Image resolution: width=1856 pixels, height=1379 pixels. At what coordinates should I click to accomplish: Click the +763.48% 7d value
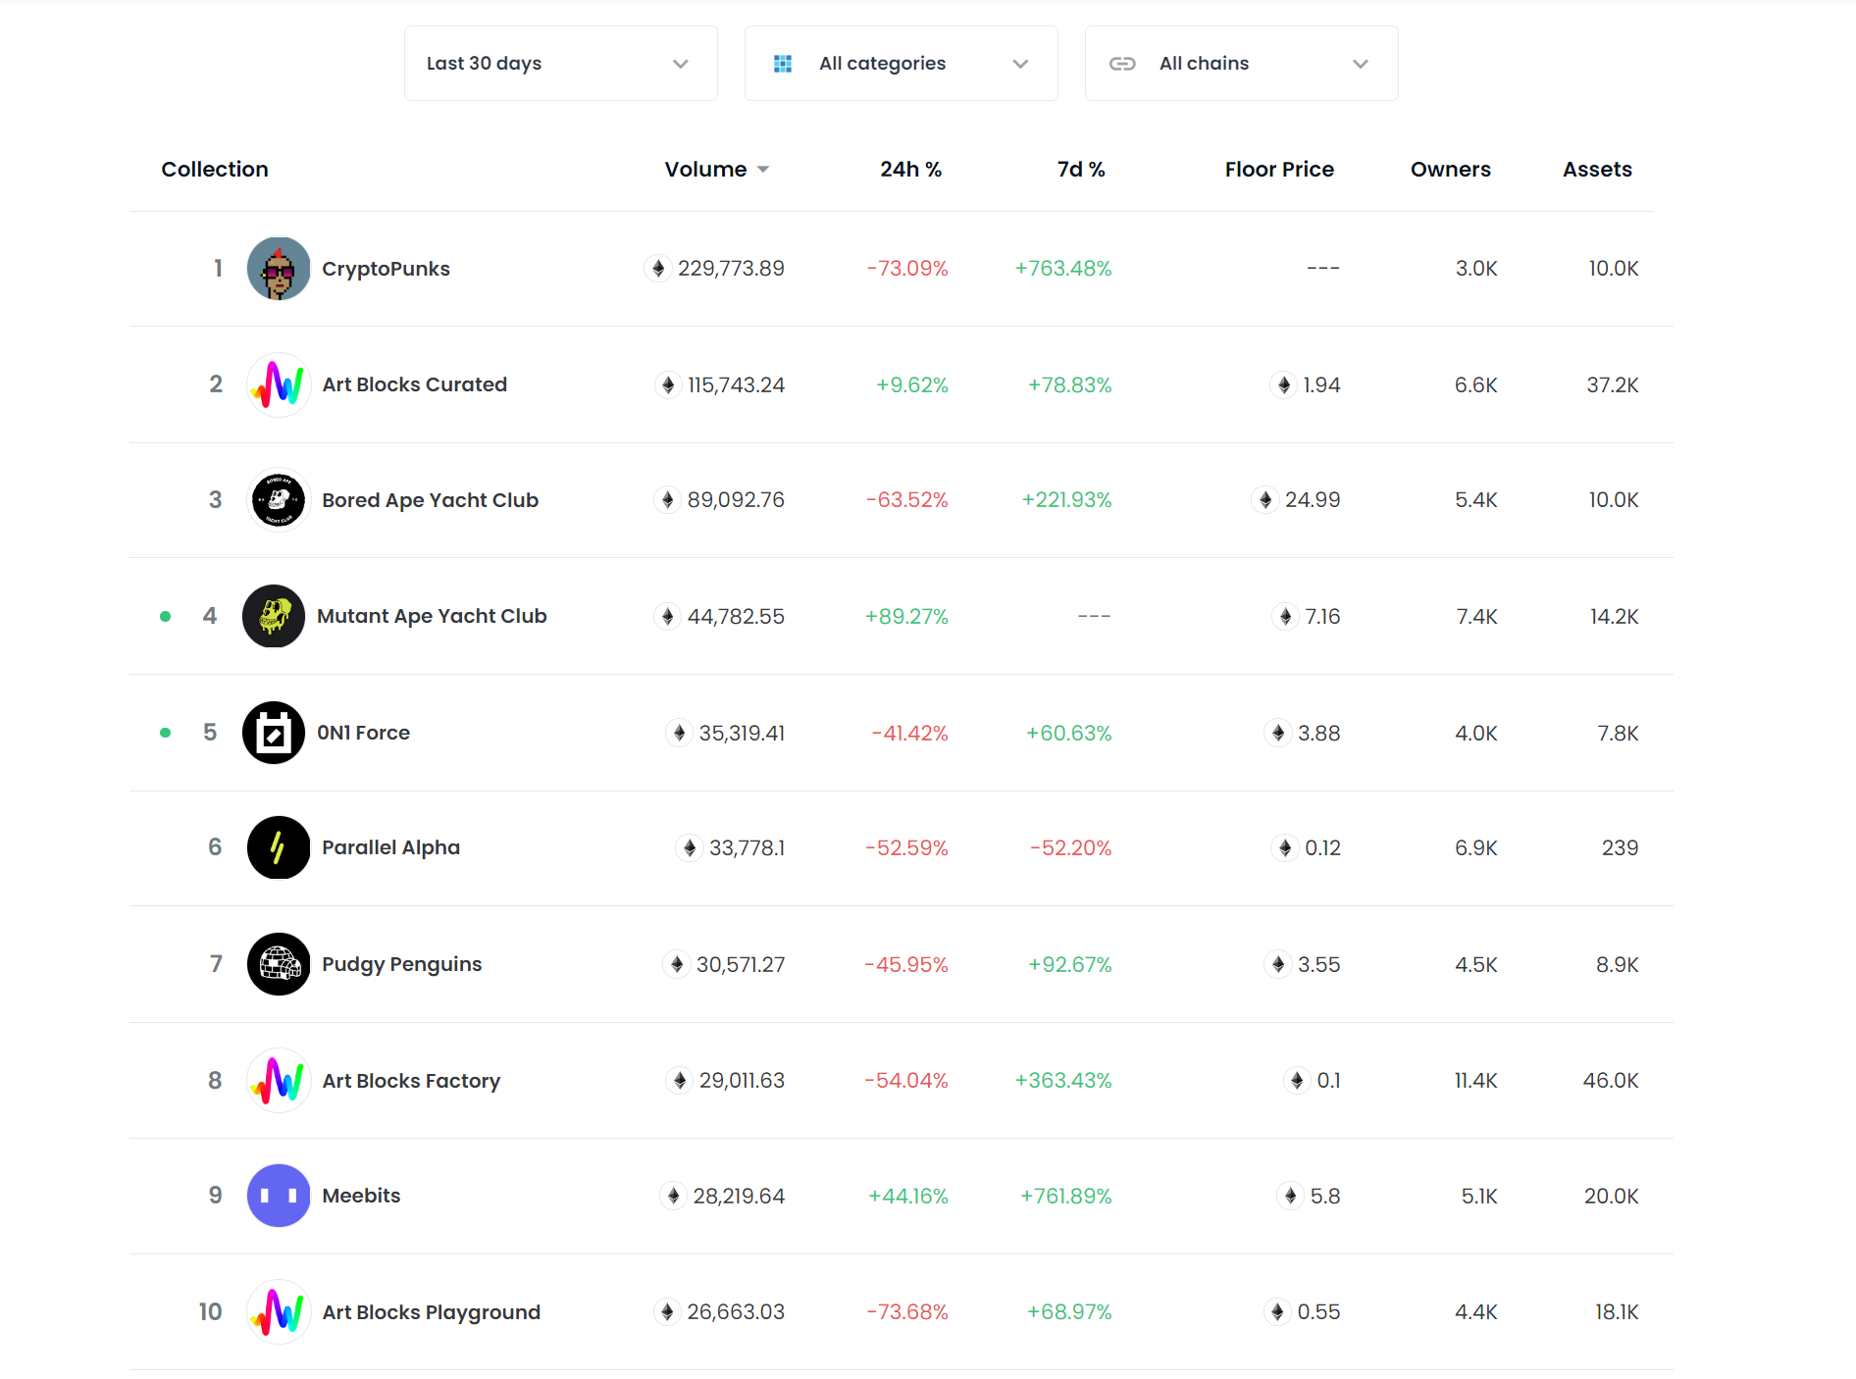(x=1063, y=268)
